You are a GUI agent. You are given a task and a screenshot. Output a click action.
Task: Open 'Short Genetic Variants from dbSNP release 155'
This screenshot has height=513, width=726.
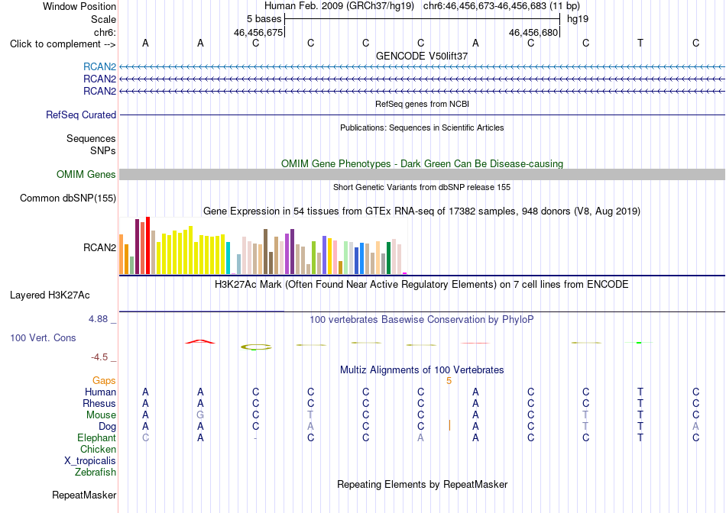[x=422, y=187]
